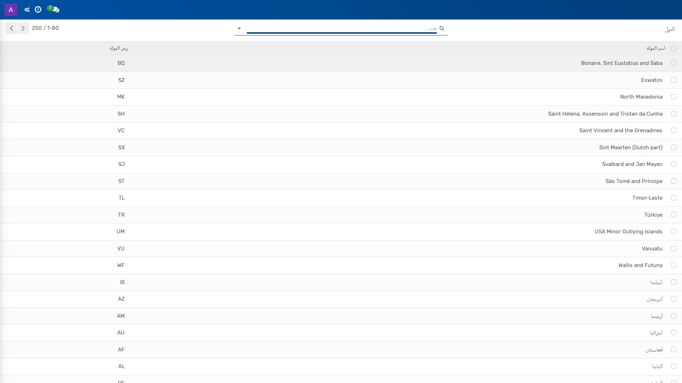Image resolution: width=682 pixels, height=383 pixels.
Task: Tick the checkbox in the AF row
Action: (673, 350)
